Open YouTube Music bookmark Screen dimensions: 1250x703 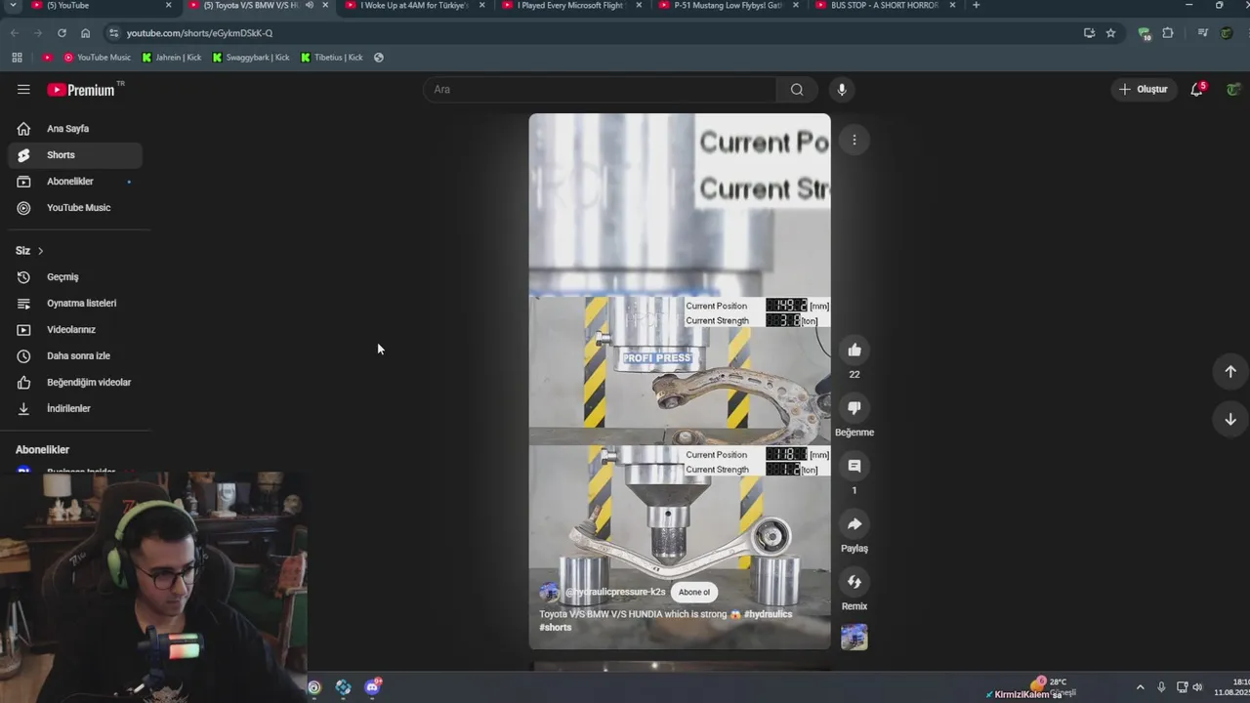97,57
